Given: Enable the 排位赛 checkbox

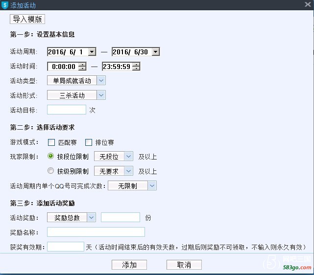Looking at the screenshot, I should (89, 142).
